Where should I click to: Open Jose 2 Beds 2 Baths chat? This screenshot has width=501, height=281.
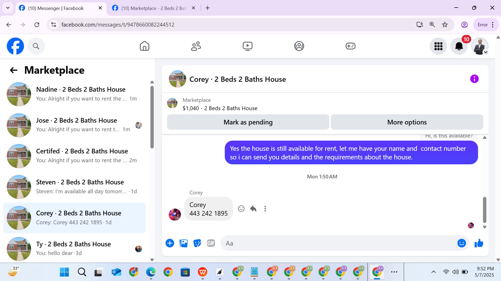click(x=74, y=125)
